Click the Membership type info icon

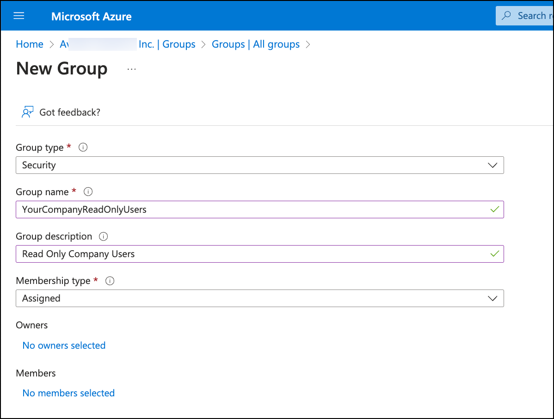110,281
